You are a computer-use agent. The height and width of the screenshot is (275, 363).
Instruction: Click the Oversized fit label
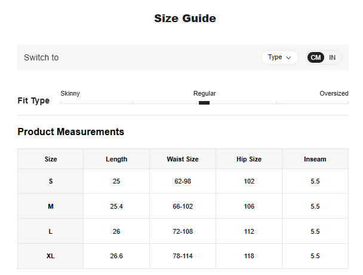click(x=334, y=94)
